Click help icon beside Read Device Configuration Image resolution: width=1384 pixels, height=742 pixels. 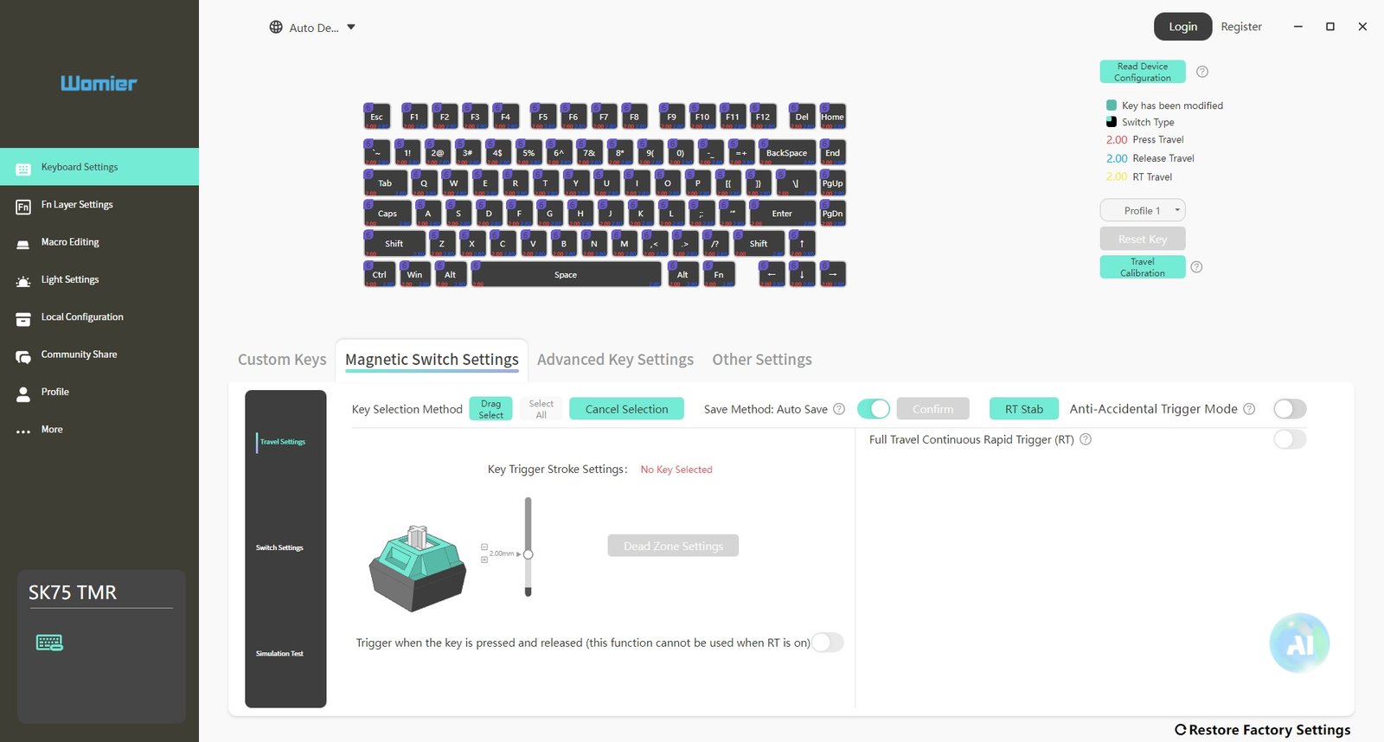[1201, 72]
